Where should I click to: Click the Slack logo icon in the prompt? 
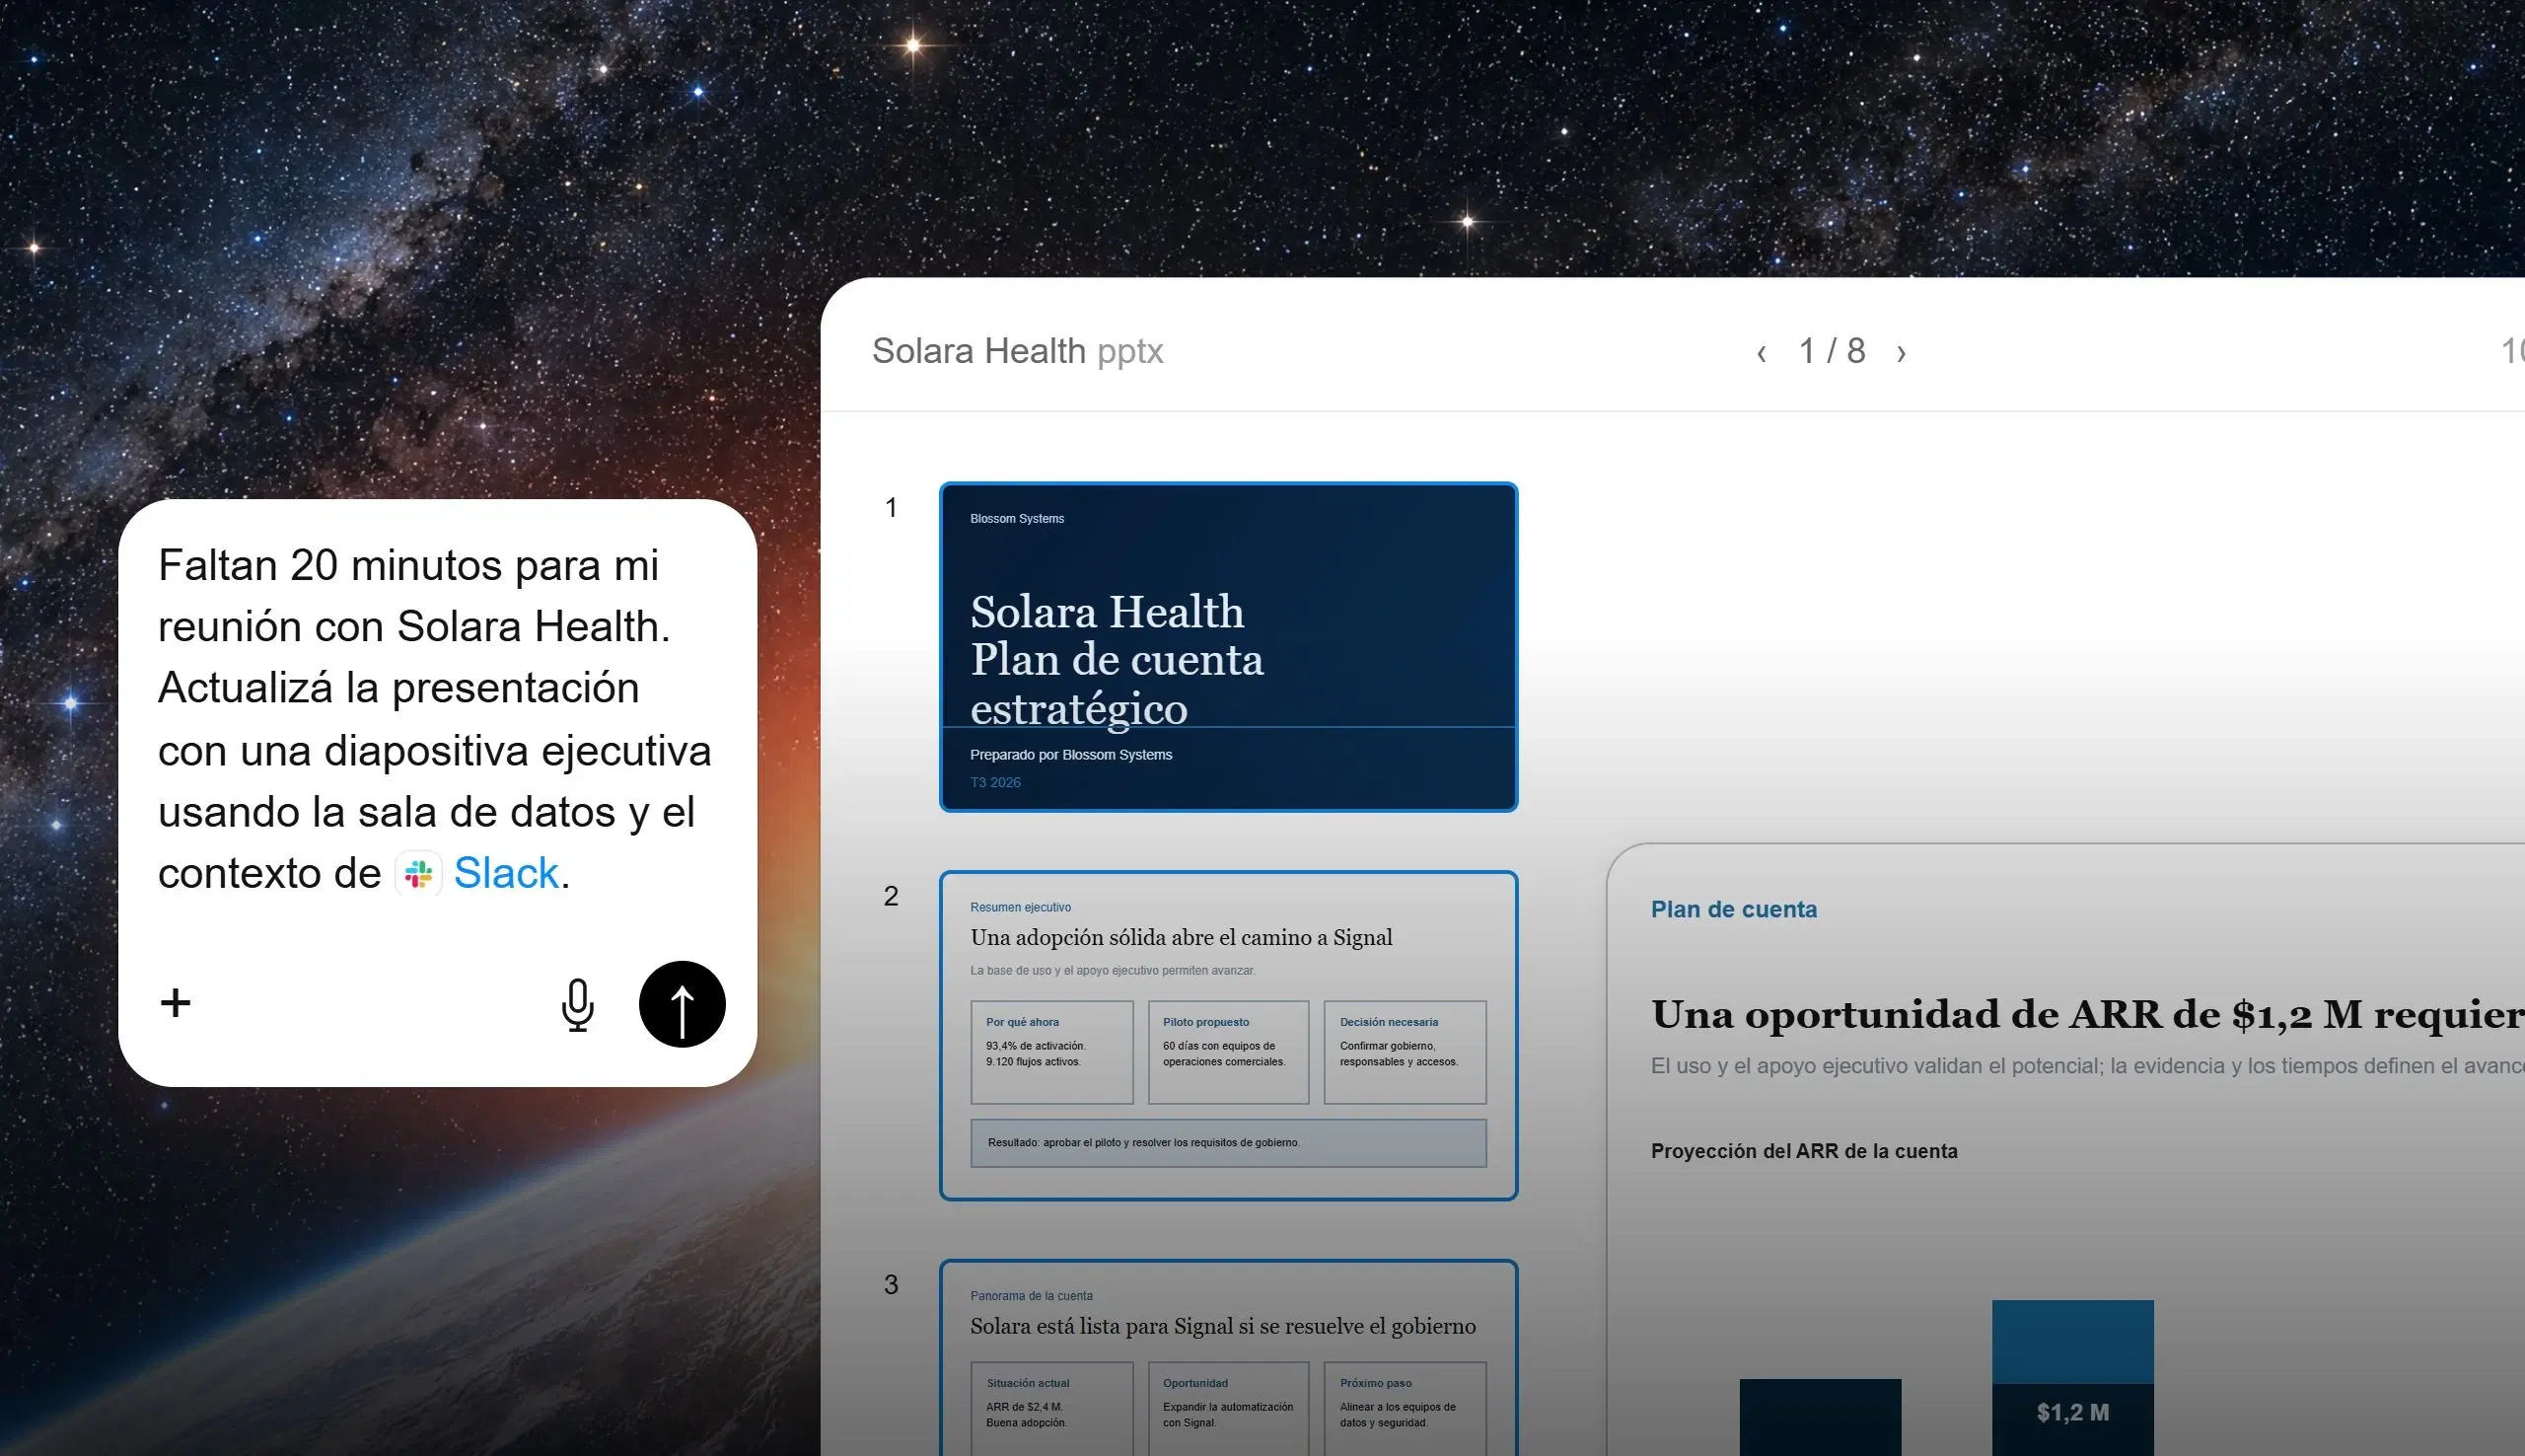point(419,874)
